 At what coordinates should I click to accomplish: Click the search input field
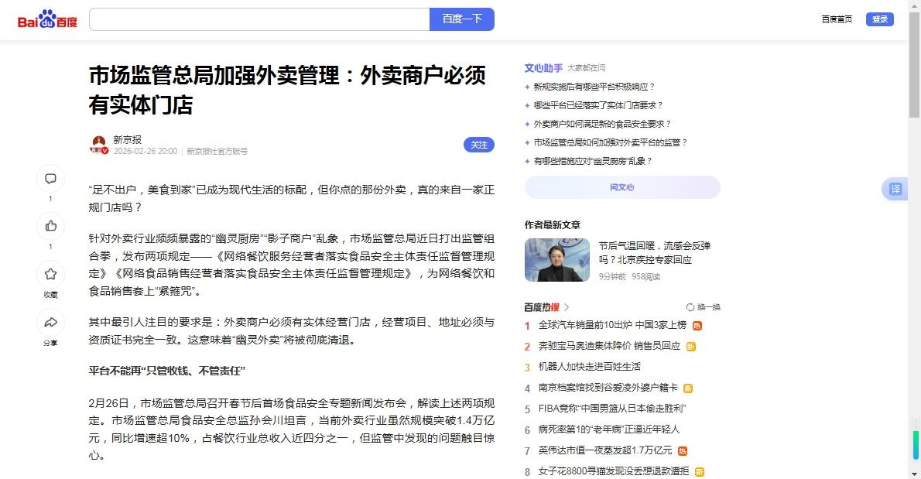tap(259, 19)
